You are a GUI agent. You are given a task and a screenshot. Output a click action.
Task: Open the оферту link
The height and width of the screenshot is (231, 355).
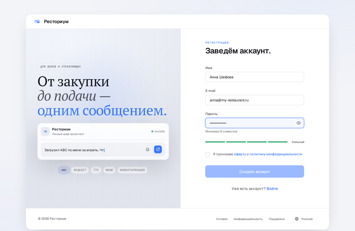[240, 154]
